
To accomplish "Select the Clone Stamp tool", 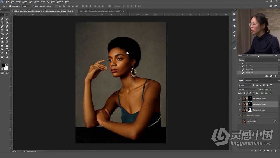I will pyautogui.click(x=2, y=38).
